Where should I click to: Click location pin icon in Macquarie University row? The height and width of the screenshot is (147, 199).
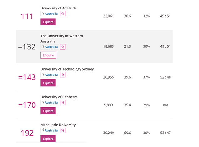(43, 130)
